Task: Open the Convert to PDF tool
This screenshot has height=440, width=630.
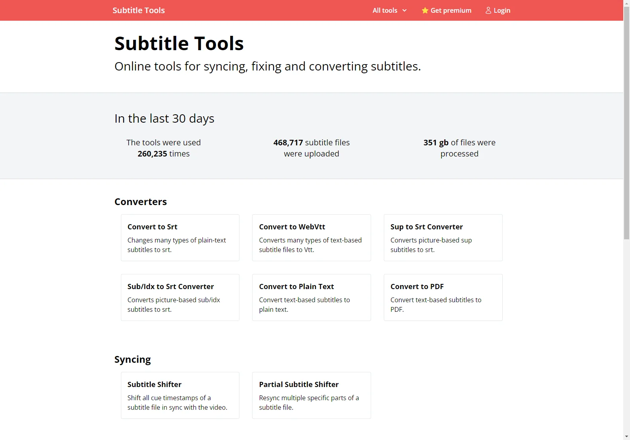Action: (443, 297)
